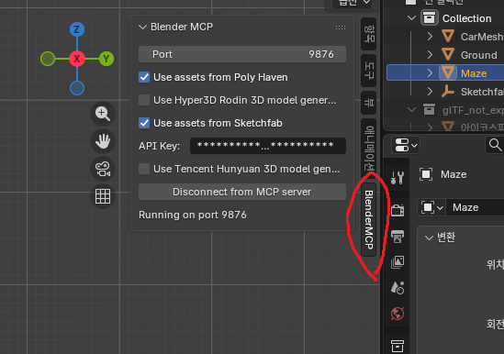
Task: Switch to the 애니메이션 sidebar tab
Action: click(x=369, y=149)
